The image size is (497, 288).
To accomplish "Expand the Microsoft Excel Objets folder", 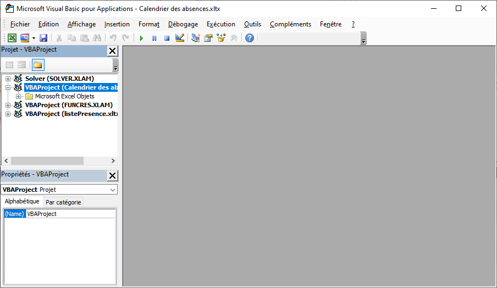I will click(18, 96).
